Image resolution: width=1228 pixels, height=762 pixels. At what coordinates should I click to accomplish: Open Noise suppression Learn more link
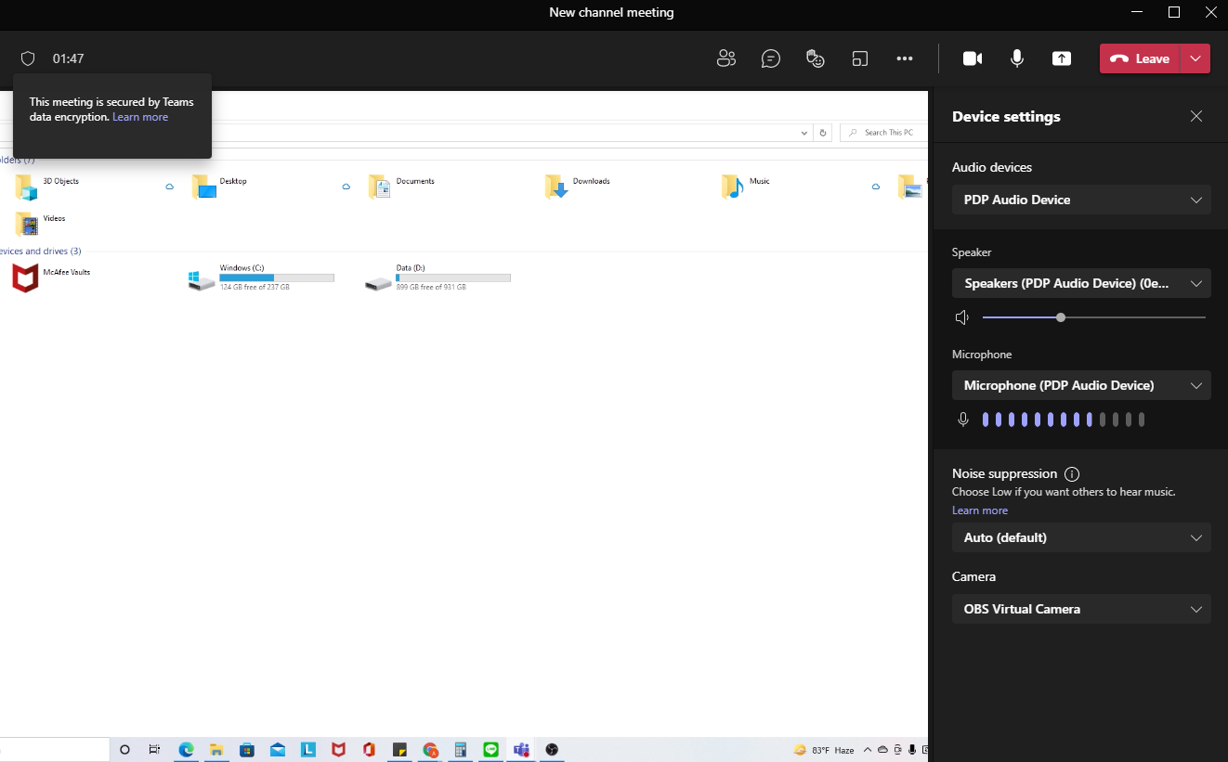[x=980, y=510]
